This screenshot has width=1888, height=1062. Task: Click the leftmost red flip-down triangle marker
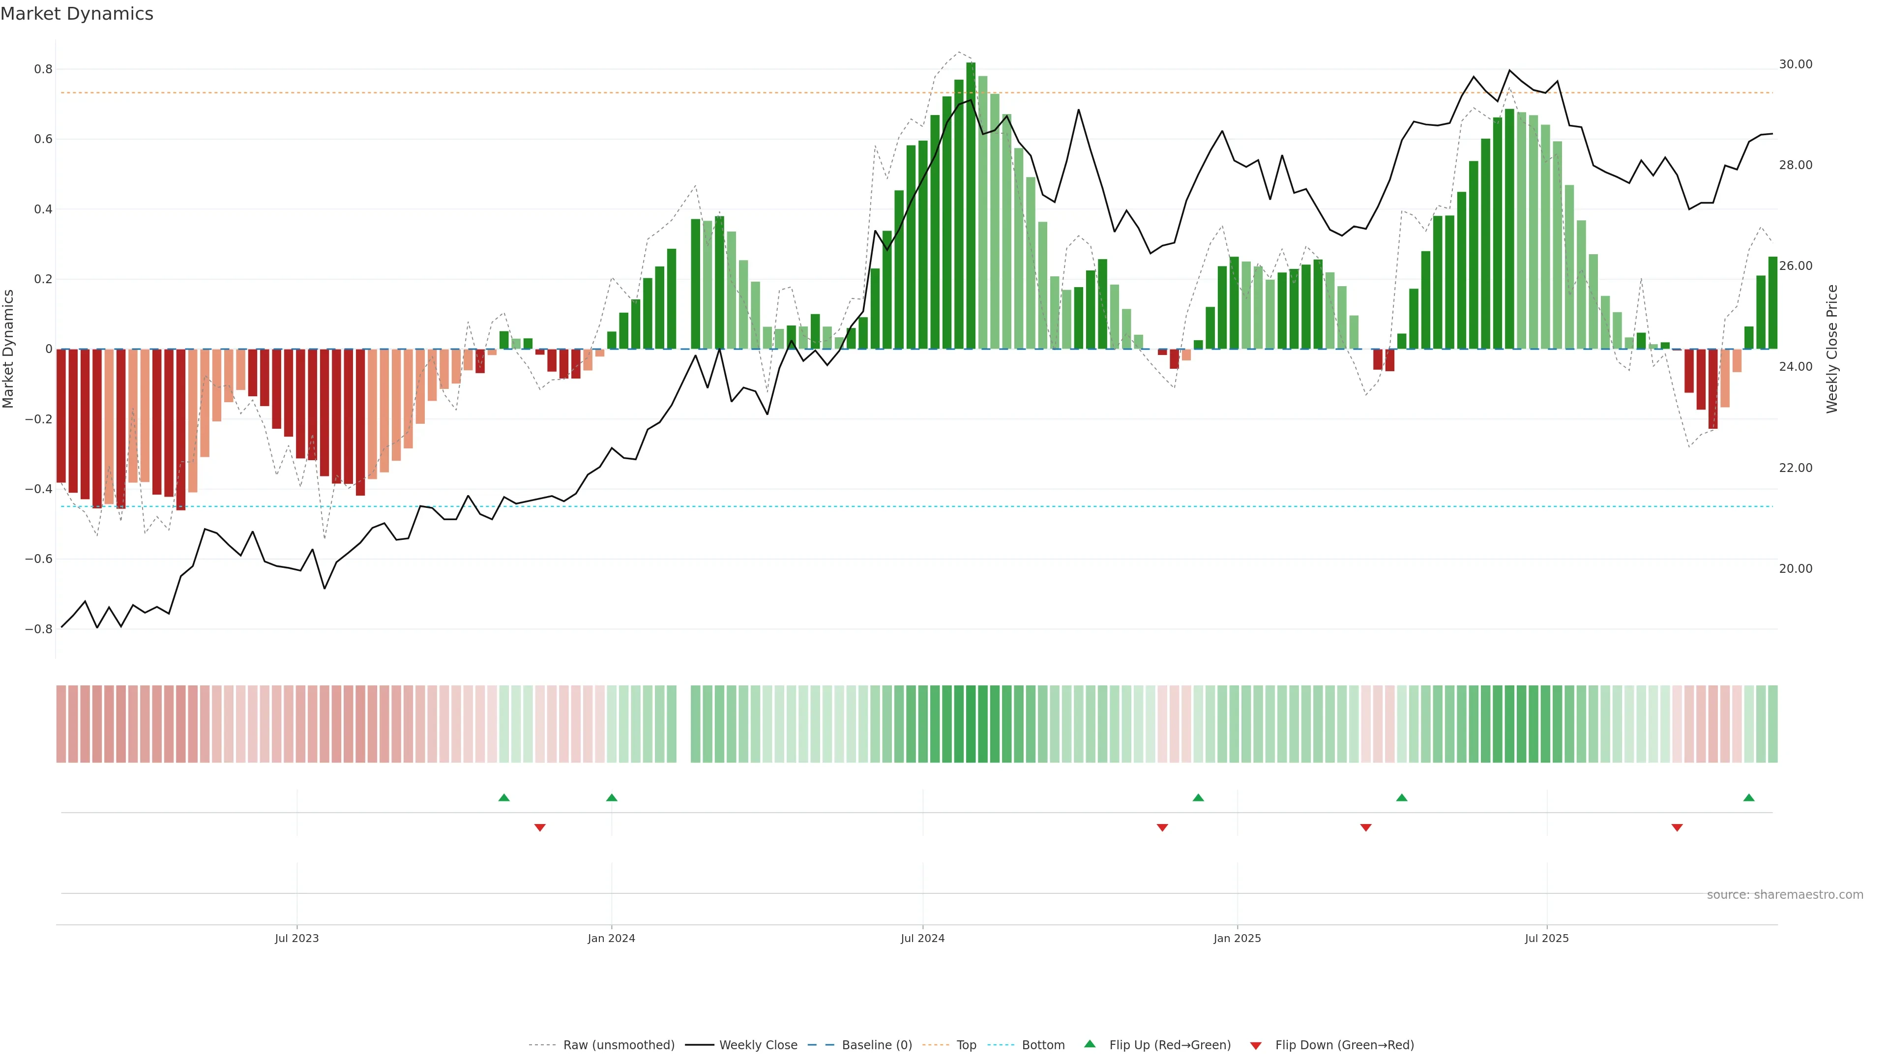(540, 827)
